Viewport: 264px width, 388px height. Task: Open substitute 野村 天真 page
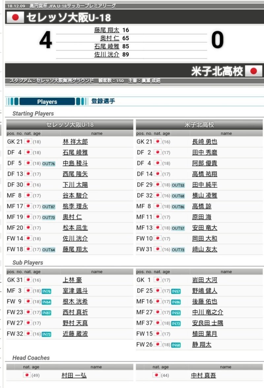pyautogui.click(x=75, y=323)
